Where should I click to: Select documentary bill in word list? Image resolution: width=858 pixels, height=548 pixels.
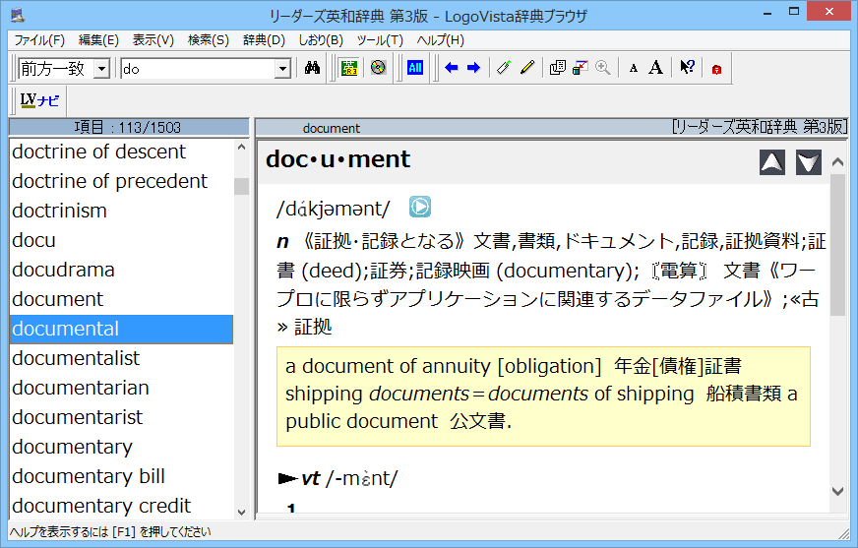tap(121, 476)
